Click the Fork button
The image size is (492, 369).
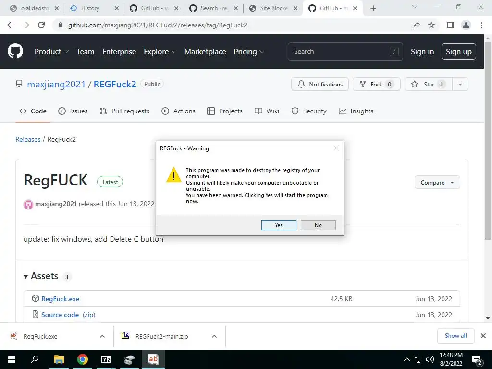pyautogui.click(x=377, y=84)
